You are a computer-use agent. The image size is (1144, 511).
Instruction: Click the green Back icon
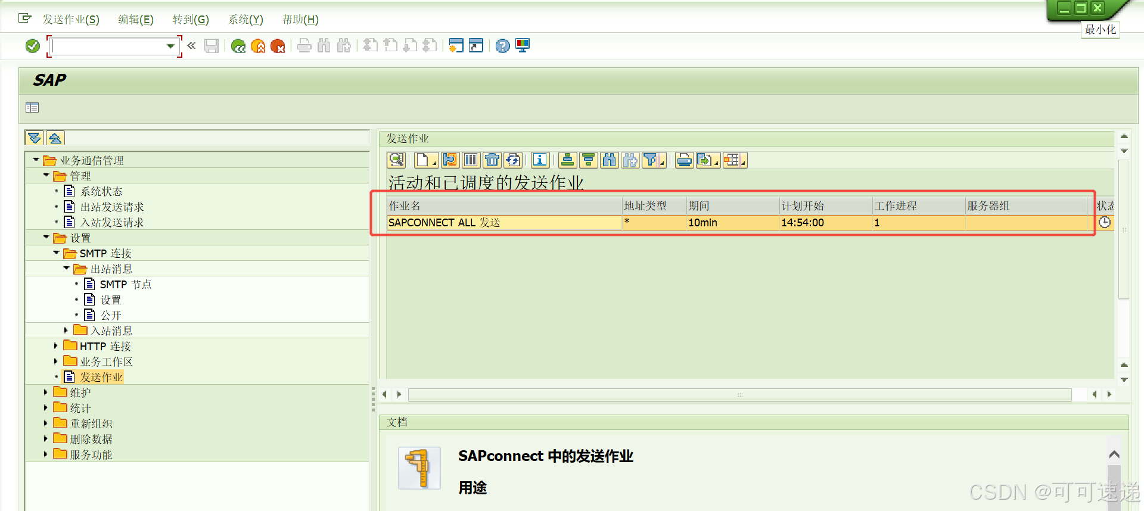(x=238, y=46)
